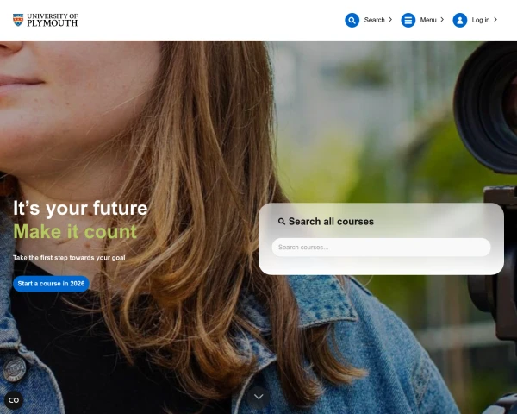Click the blue hamburger Menu icon
The image size is (517, 414).
pyautogui.click(x=408, y=20)
